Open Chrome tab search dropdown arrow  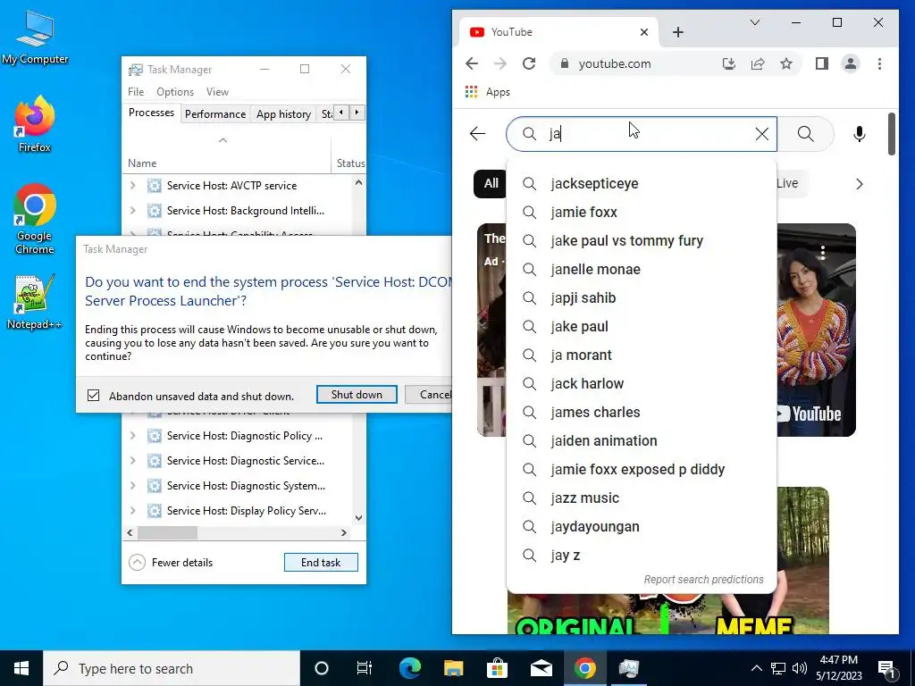[x=754, y=22]
